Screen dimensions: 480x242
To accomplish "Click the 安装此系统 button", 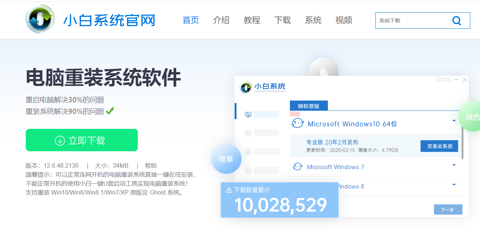I will point(439,146).
